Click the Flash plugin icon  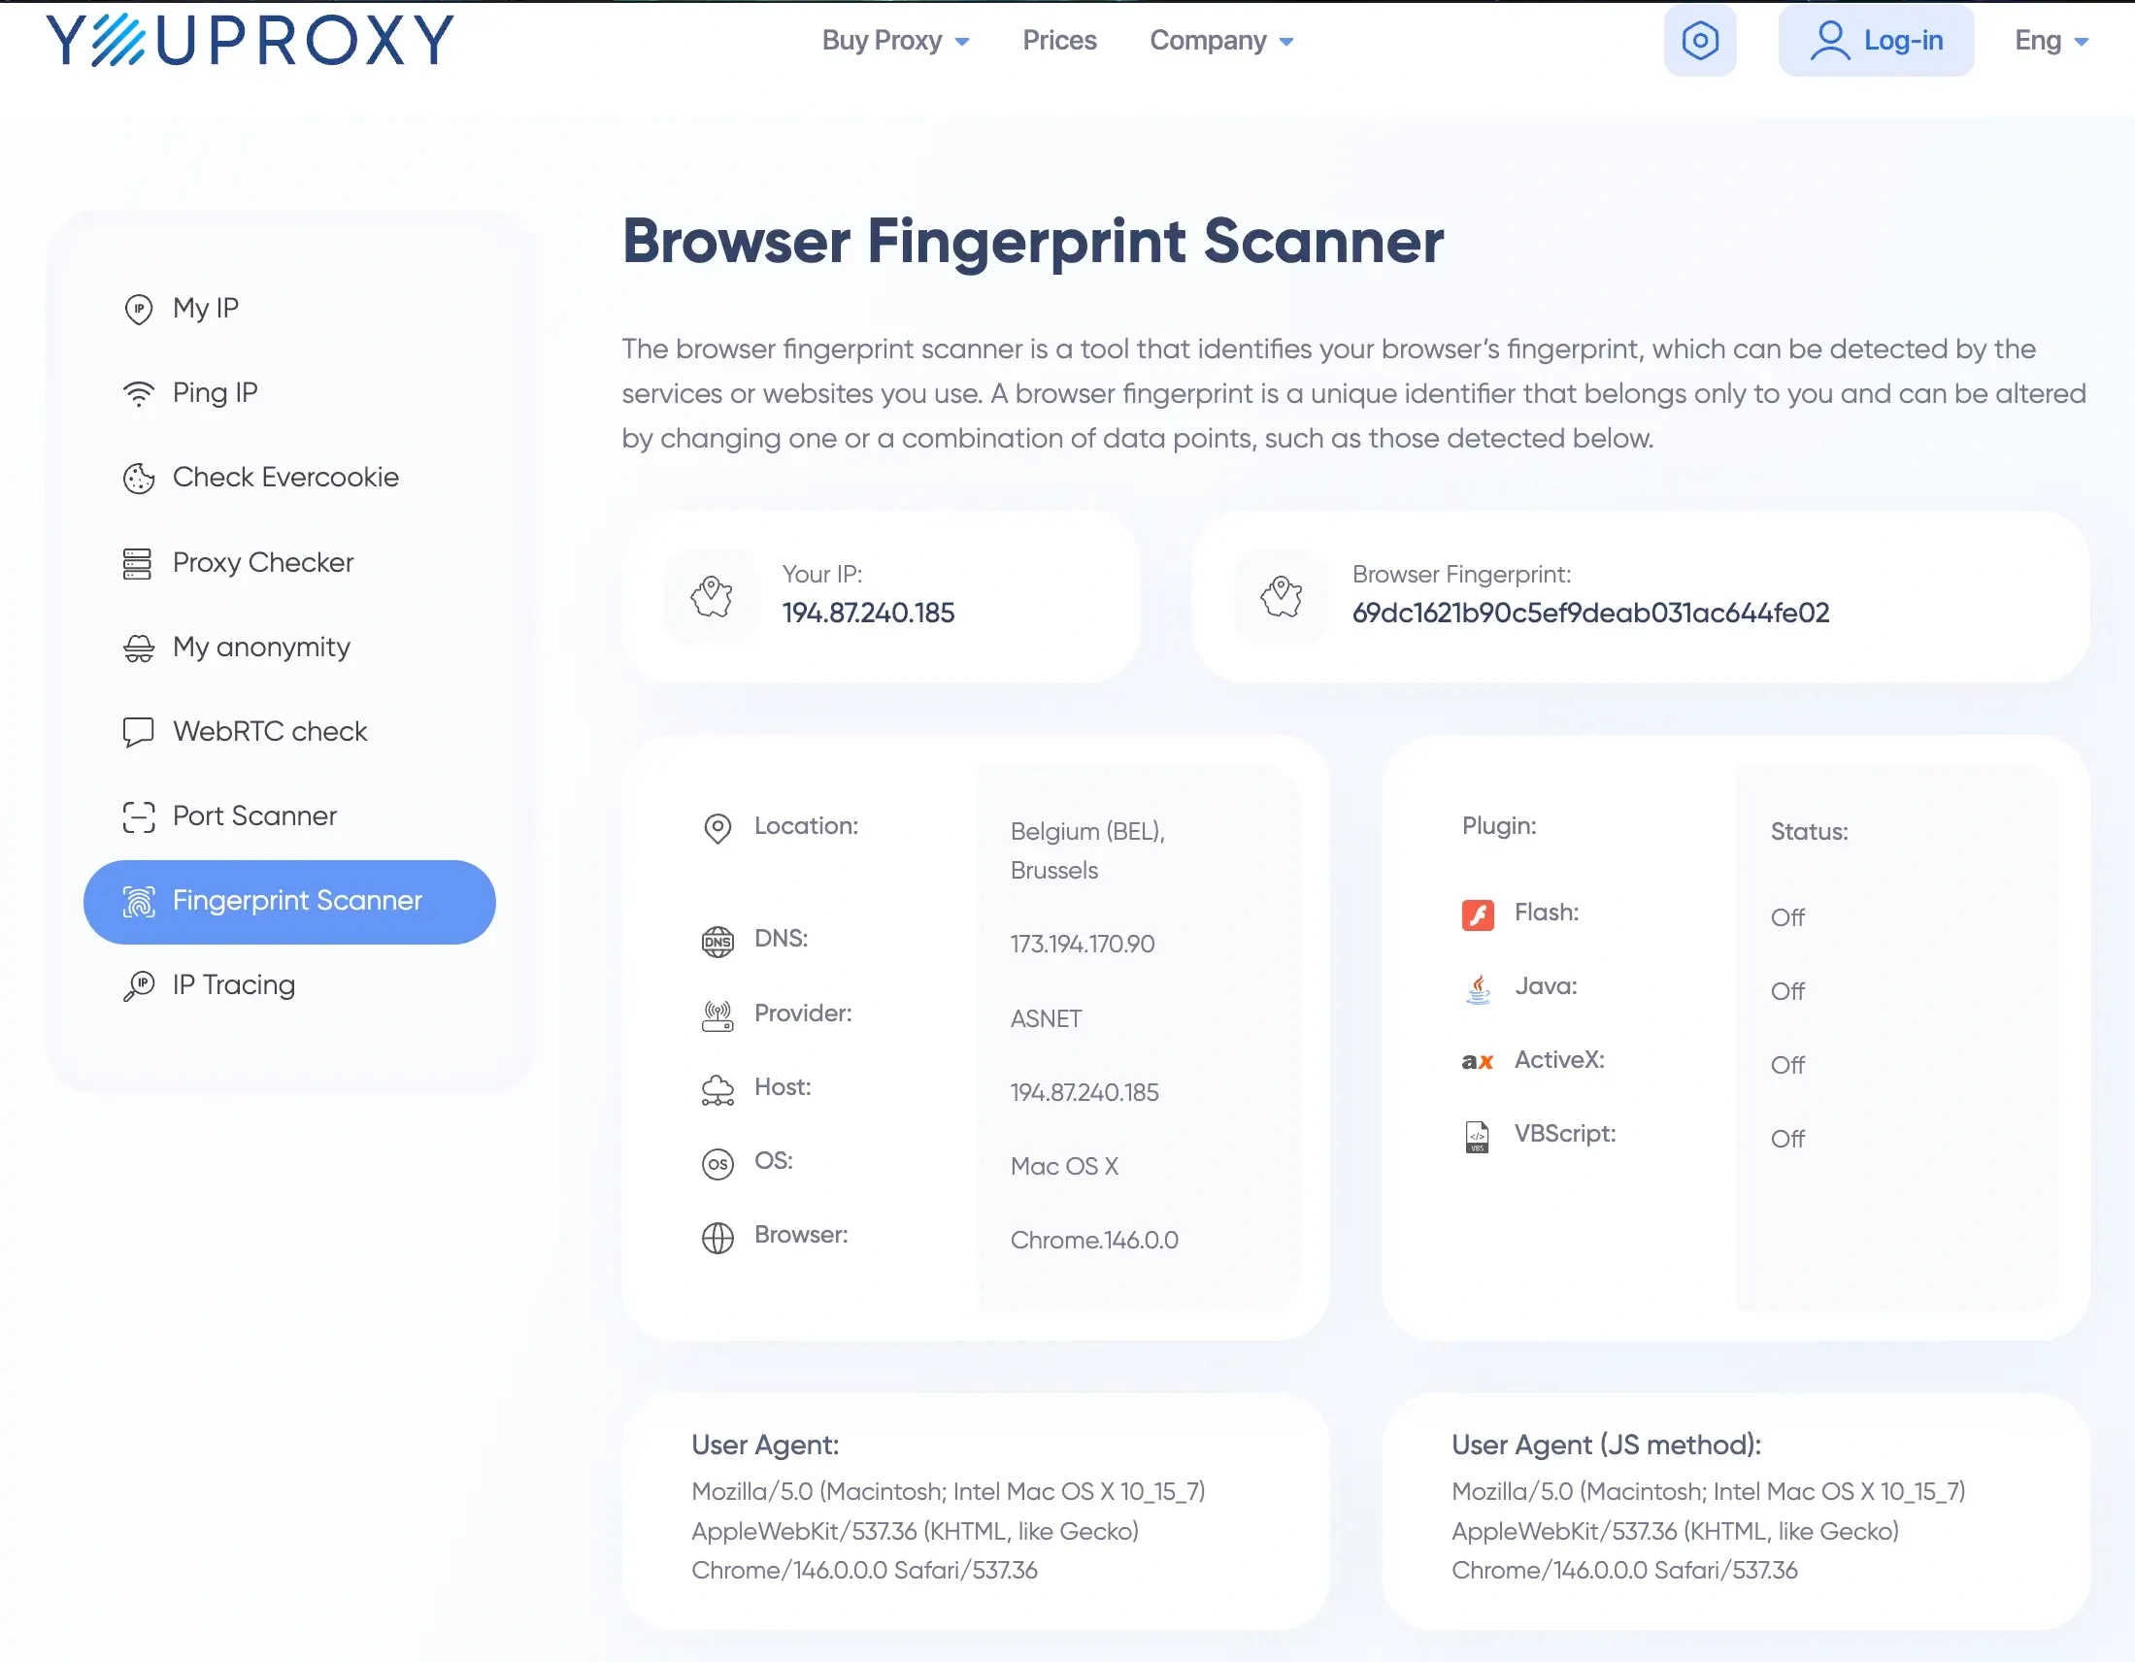coord(1477,914)
